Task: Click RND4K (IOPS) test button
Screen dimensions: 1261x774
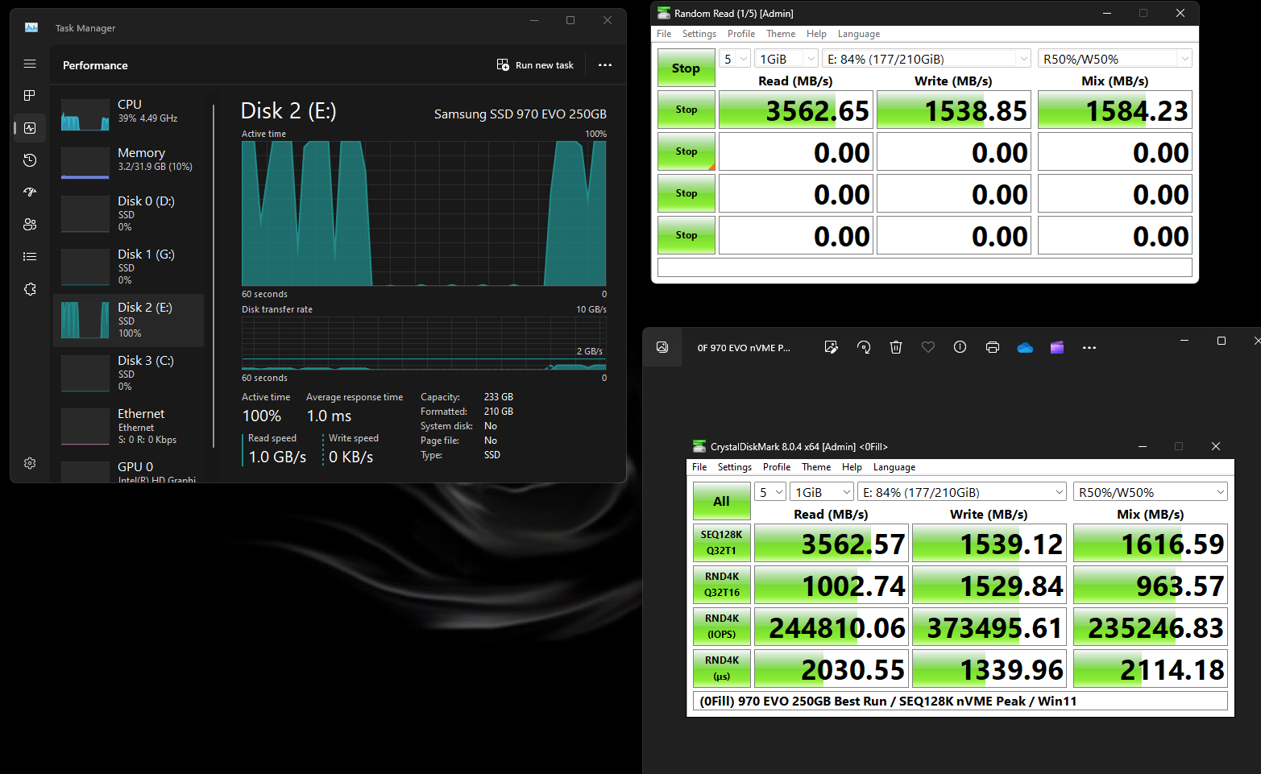Action: 721,627
